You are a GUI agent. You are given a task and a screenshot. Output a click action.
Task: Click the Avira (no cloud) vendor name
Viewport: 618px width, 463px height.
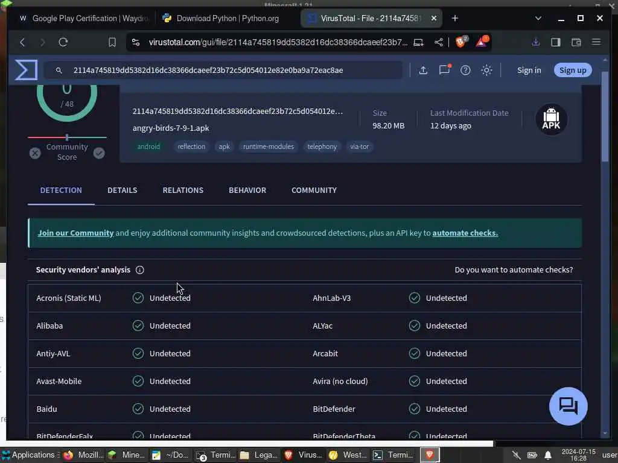(340, 382)
